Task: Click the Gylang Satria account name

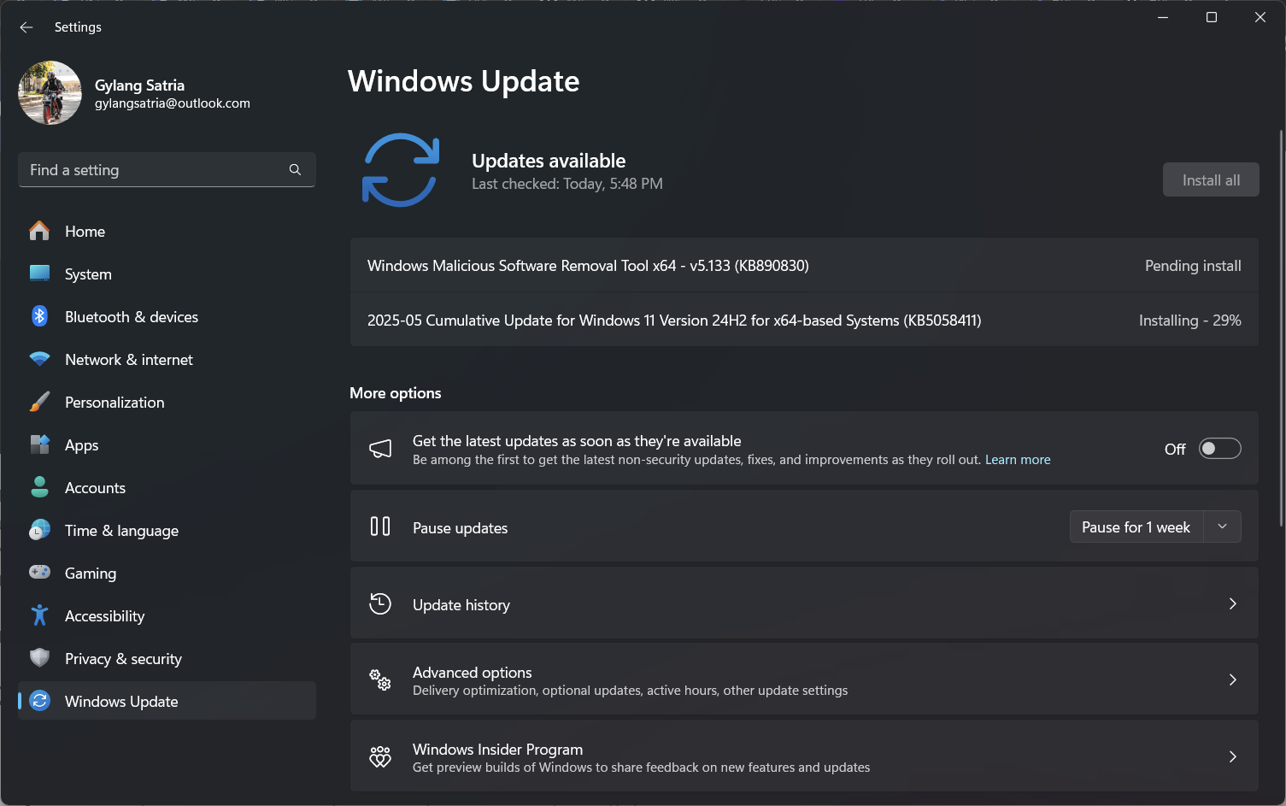Action: click(139, 85)
